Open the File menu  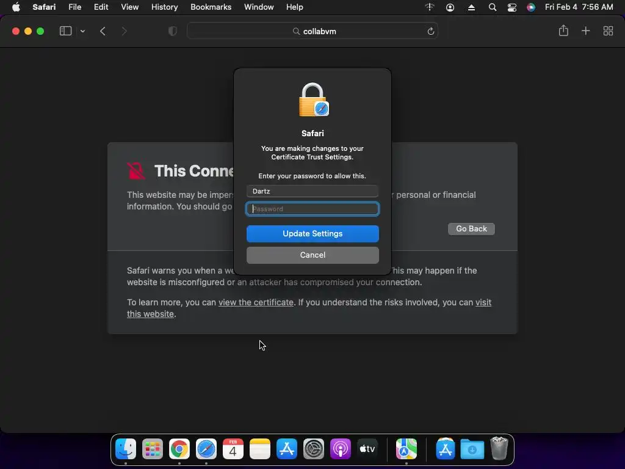click(x=75, y=7)
